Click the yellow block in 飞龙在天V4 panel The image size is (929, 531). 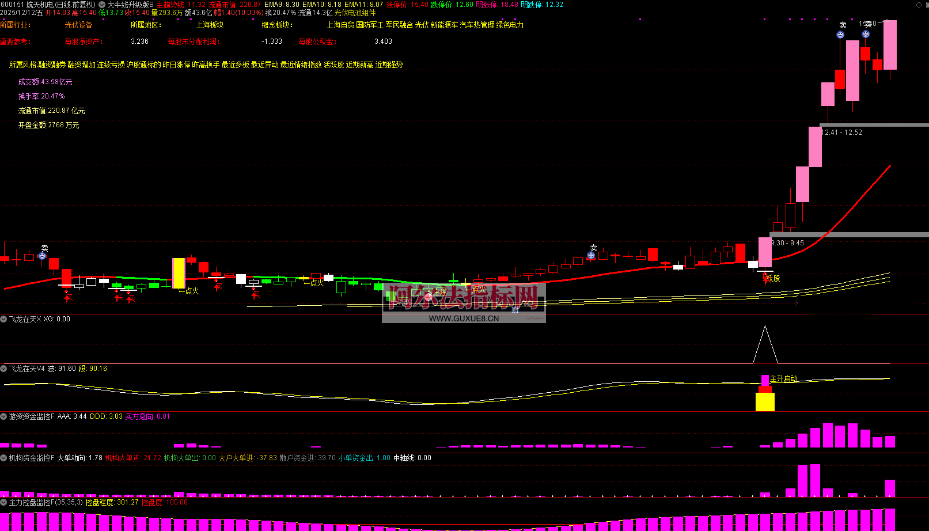pyautogui.click(x=765, y=402)
